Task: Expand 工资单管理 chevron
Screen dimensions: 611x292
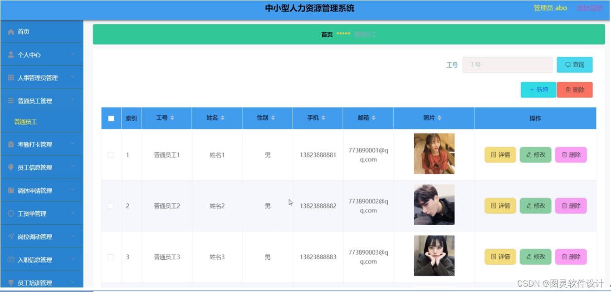Action: pyautogui.click(x=73, y=213)
